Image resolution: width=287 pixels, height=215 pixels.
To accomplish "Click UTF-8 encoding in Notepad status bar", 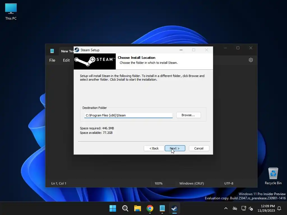I will point(229,183).
